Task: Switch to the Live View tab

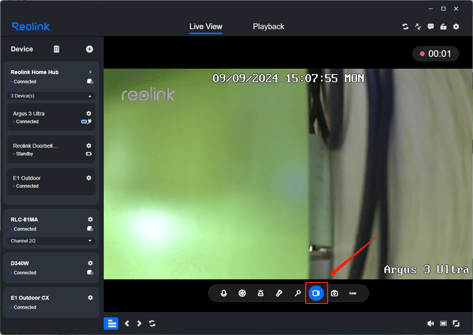Action: pyautogui.click(x=206, y=26)
